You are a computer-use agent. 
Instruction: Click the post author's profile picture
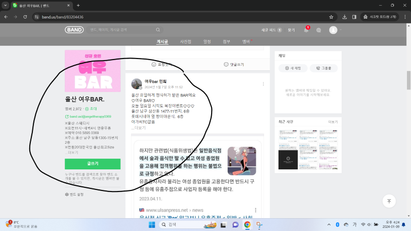[137, 84]
